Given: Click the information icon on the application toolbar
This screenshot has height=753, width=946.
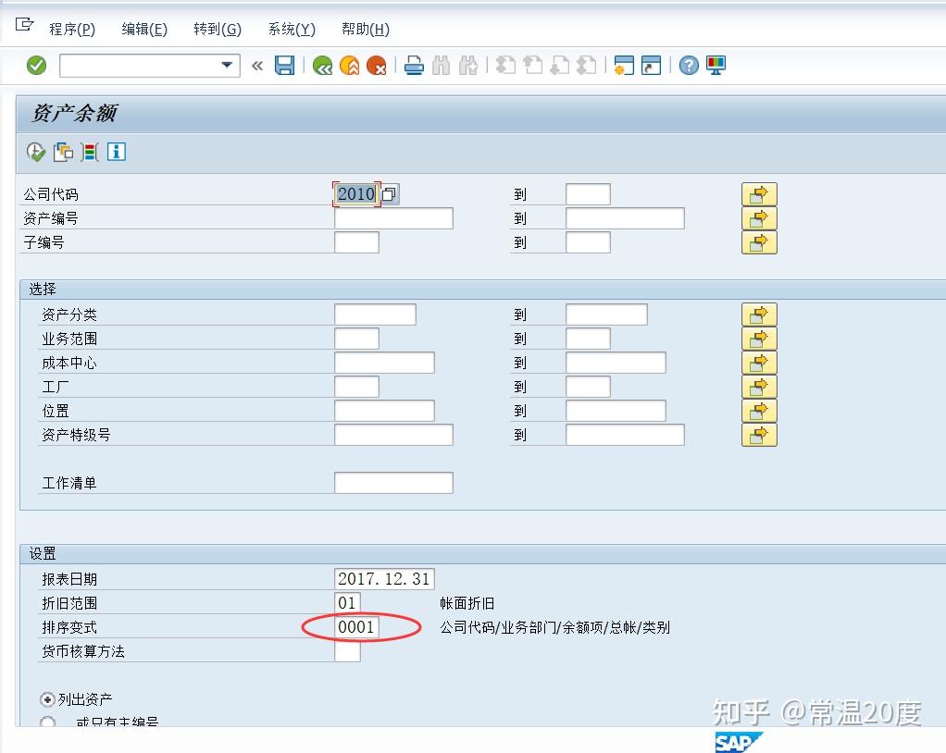Looking at the screenshot, I should [x=117, y=154].
